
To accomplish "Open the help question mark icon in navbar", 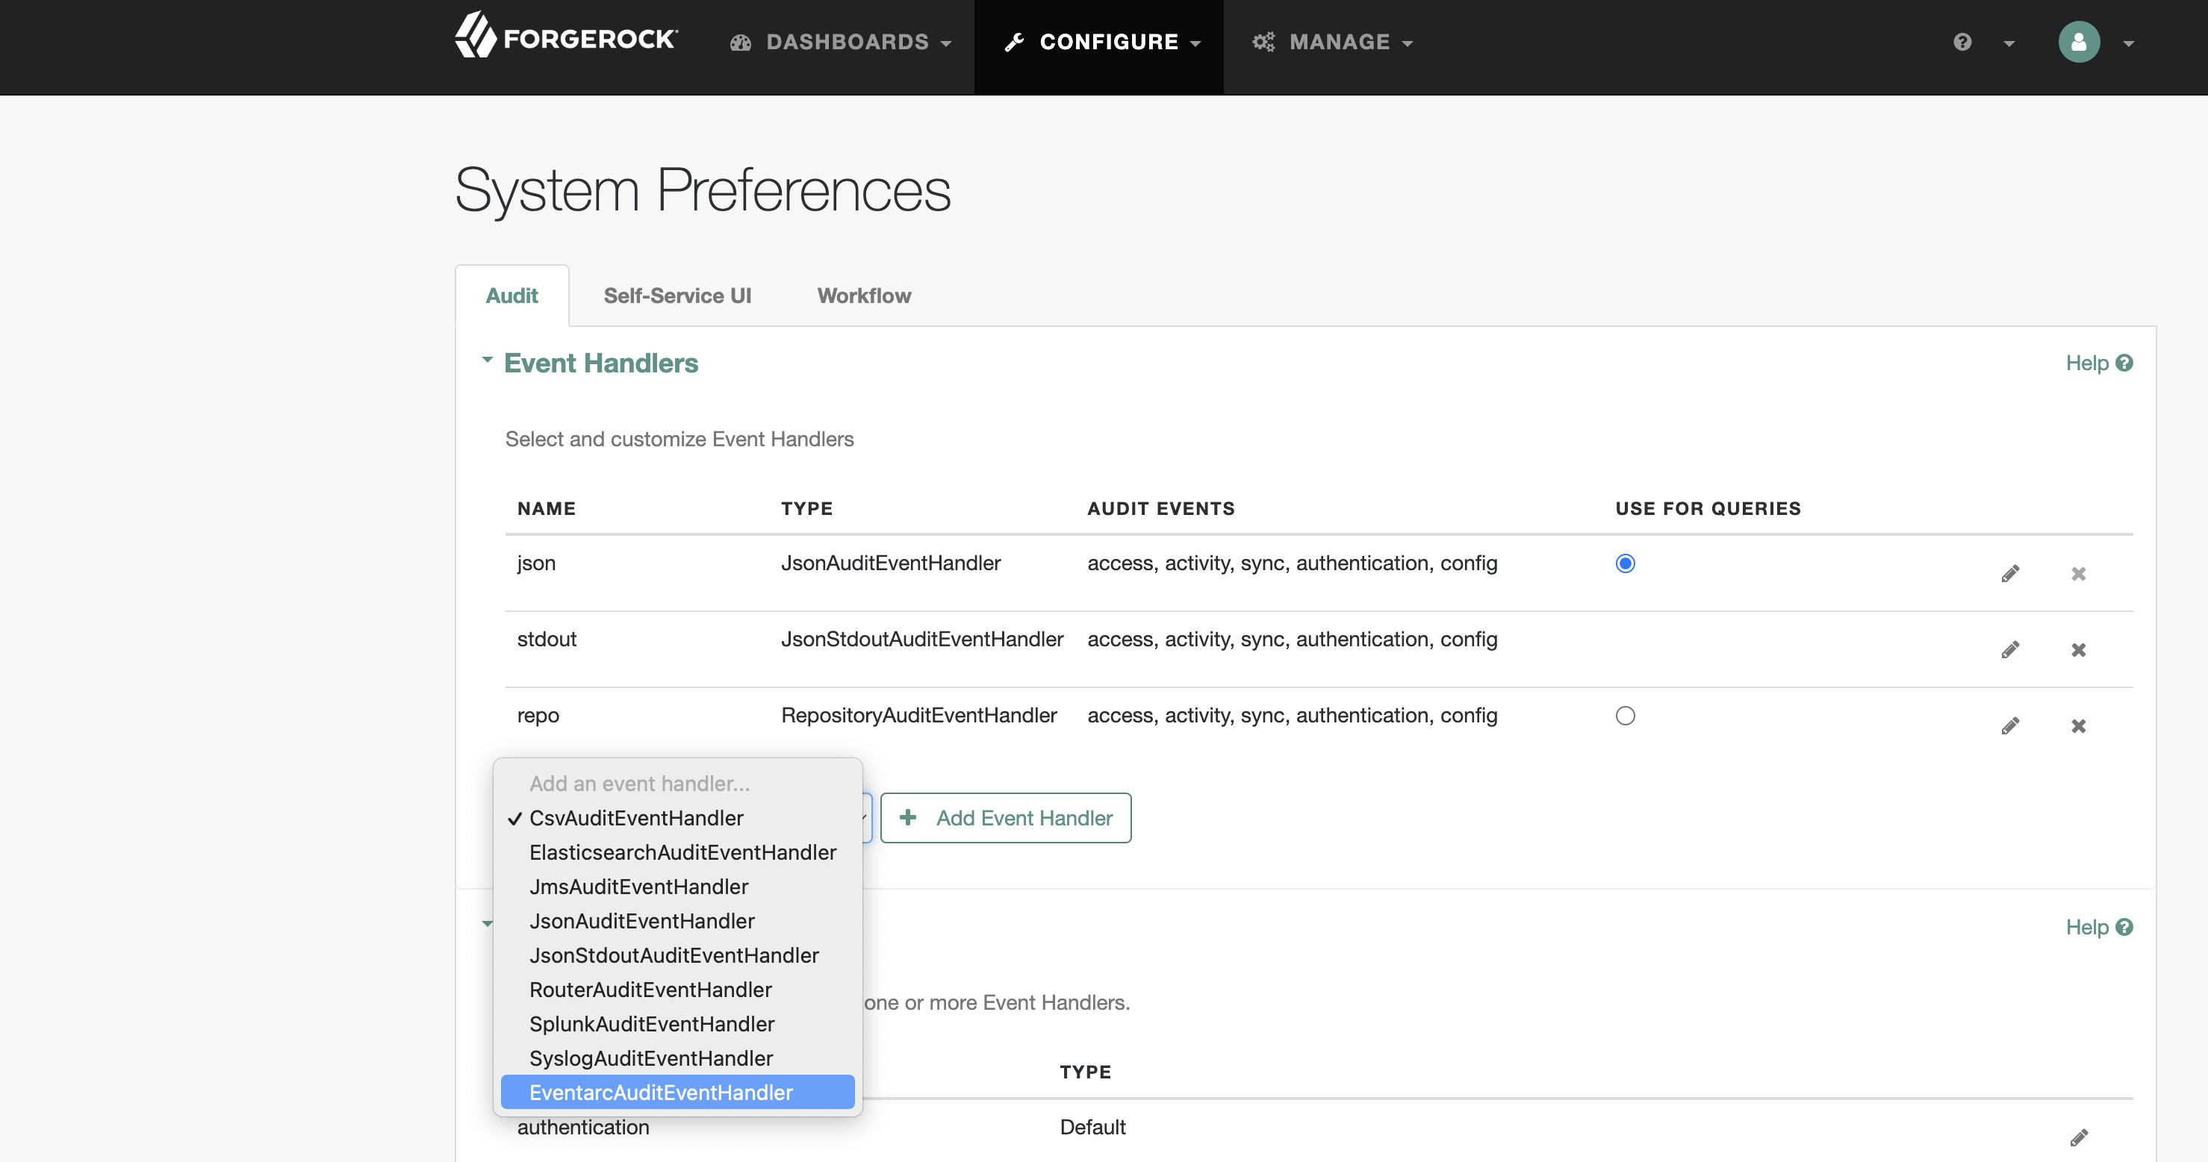I will tap(1962, 42).
